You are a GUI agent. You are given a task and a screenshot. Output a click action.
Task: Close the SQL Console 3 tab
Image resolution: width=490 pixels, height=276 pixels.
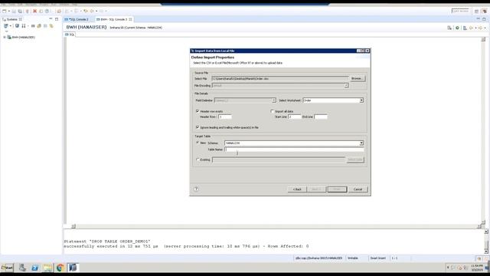(x=130, y=19)
